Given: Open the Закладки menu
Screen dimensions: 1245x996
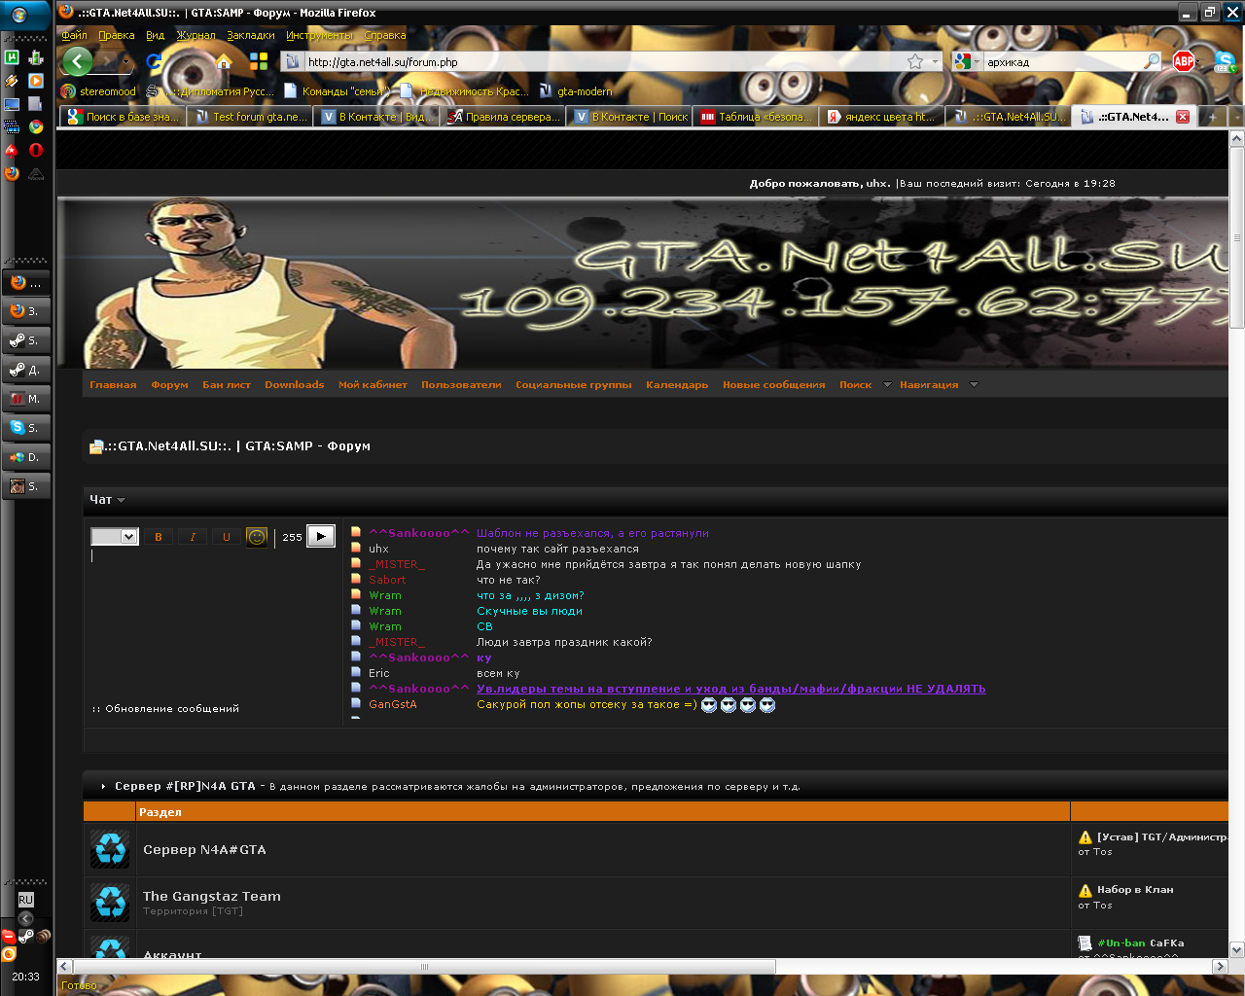Looking at the screenshot, I should [251, 35].
